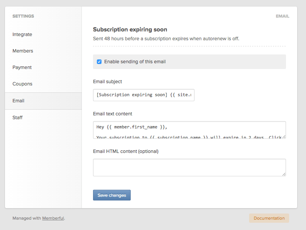Grab the HTML content textarea resize handle
306x230 pixels.
coord(284,174)
